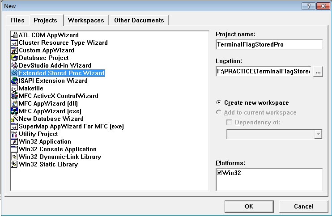Switch to the Files tab
This screenshot has height=217, width=332.
coord(17,20)
